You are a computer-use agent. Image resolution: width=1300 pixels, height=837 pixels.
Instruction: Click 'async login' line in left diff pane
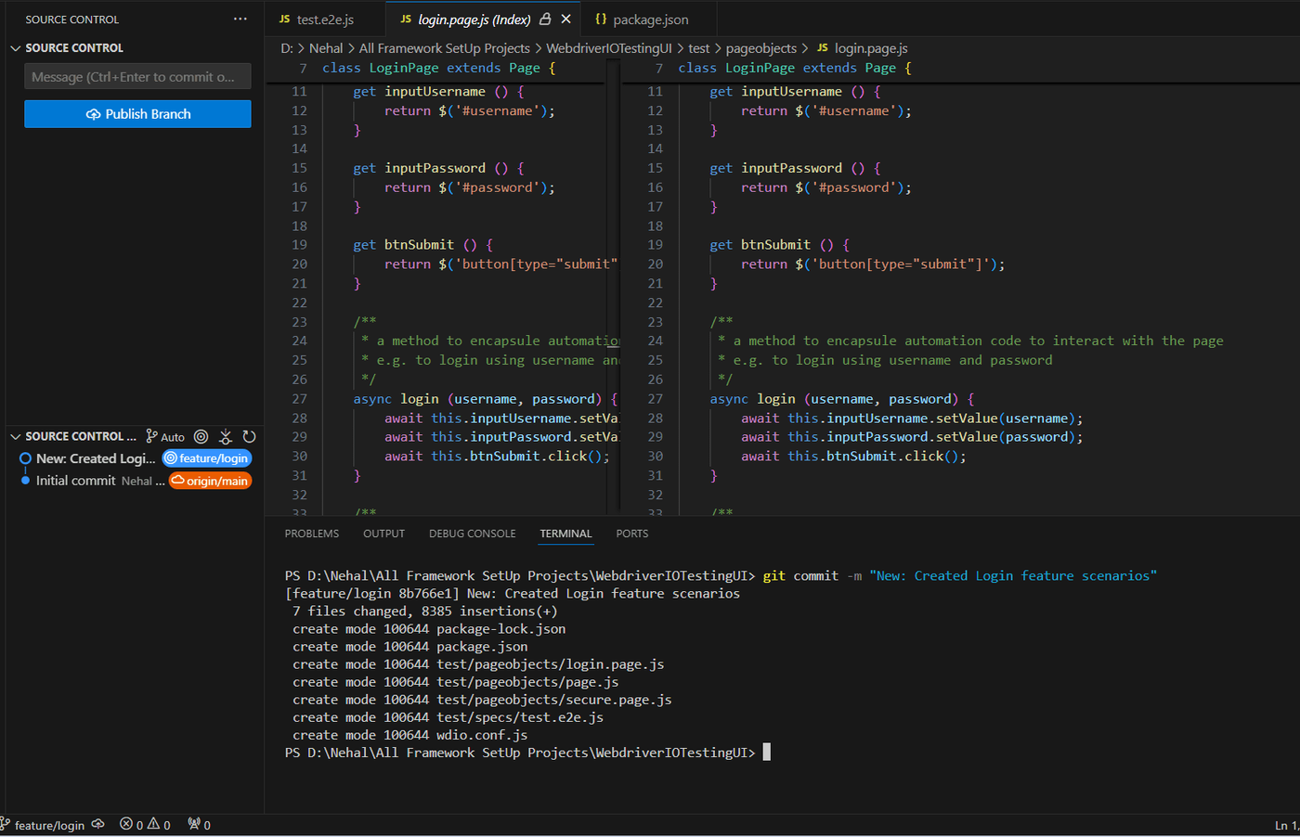click(x=485, y=399)
